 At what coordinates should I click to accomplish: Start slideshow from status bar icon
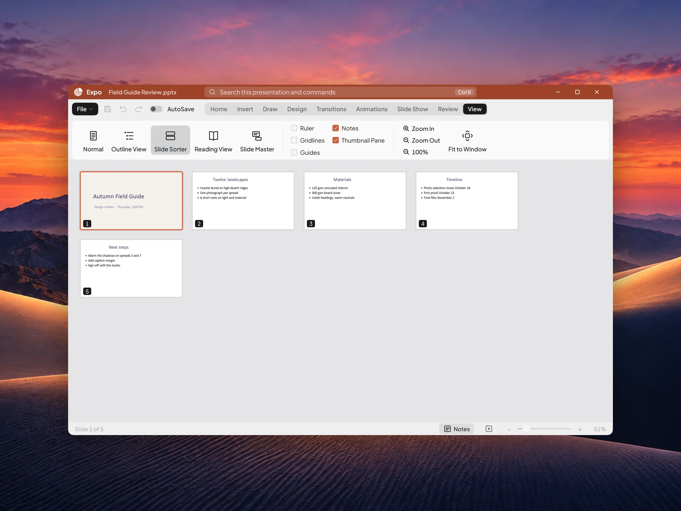click(489, 429)
